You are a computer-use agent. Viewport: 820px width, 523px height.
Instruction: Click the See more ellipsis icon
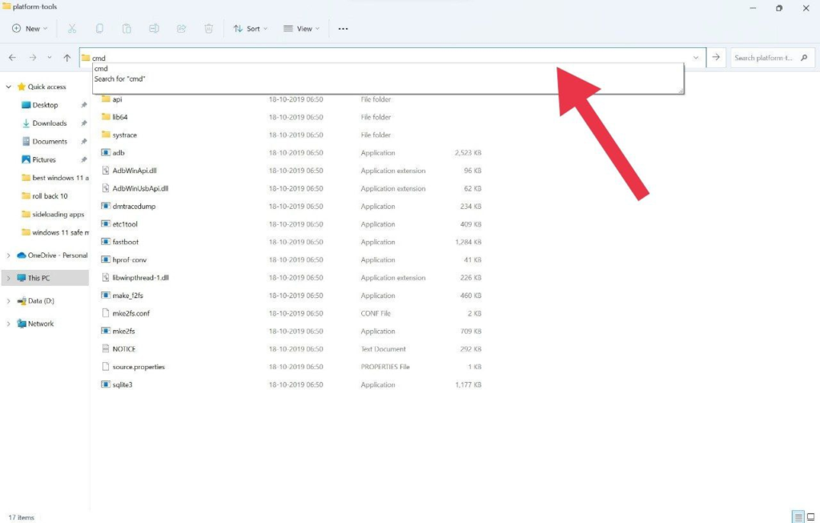pyautogui.click(x=343, y=28)
